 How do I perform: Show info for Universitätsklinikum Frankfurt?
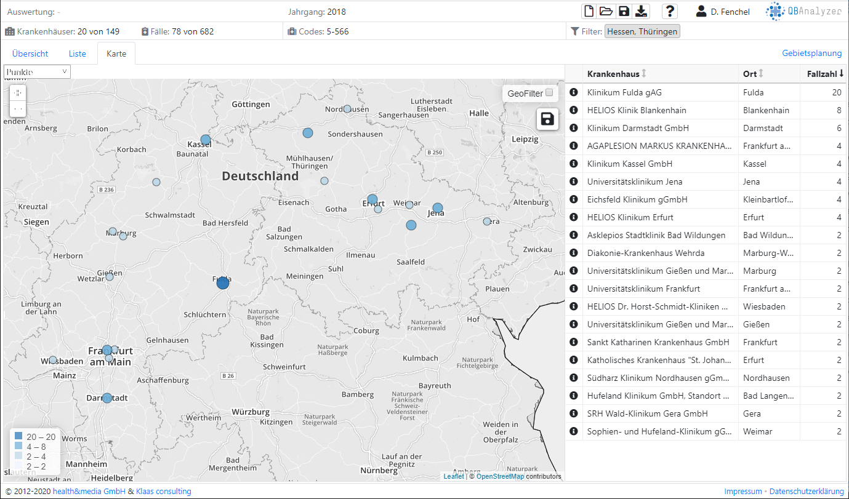[574, 289]
